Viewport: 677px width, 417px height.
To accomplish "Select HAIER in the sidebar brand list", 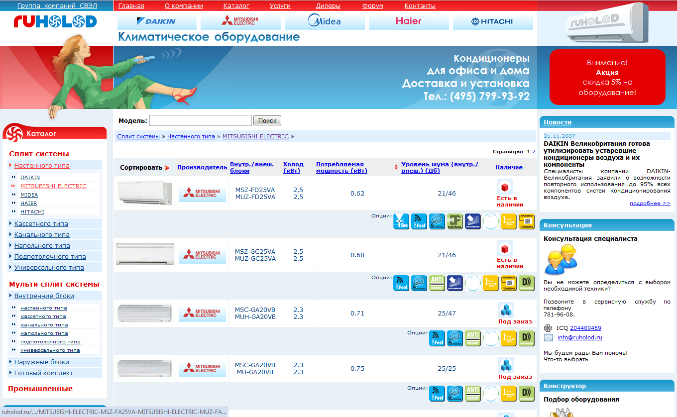I will [x=28, y=204].
